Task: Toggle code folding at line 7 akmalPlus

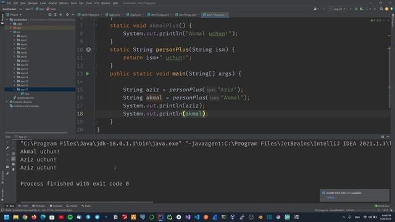Action: click(96, 25)
